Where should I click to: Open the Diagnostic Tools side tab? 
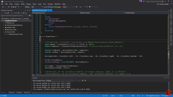(x=171, y=40)
